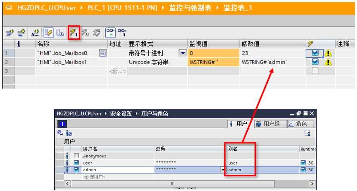This screenshot has height=191, width=357.
Task: Click <新增用户> add user cell
Action: [x=118, y=177]
